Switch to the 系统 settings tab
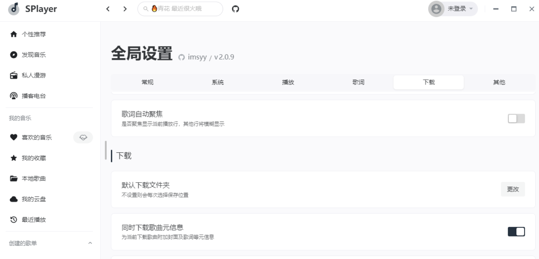539x259 pixels. (x=218, y=82)
